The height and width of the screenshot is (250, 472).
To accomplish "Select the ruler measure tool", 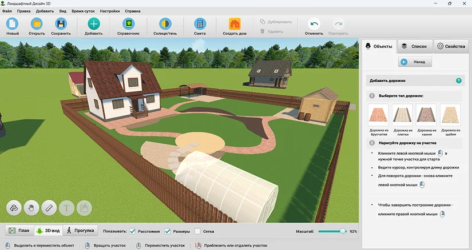I will pos(49,208).
